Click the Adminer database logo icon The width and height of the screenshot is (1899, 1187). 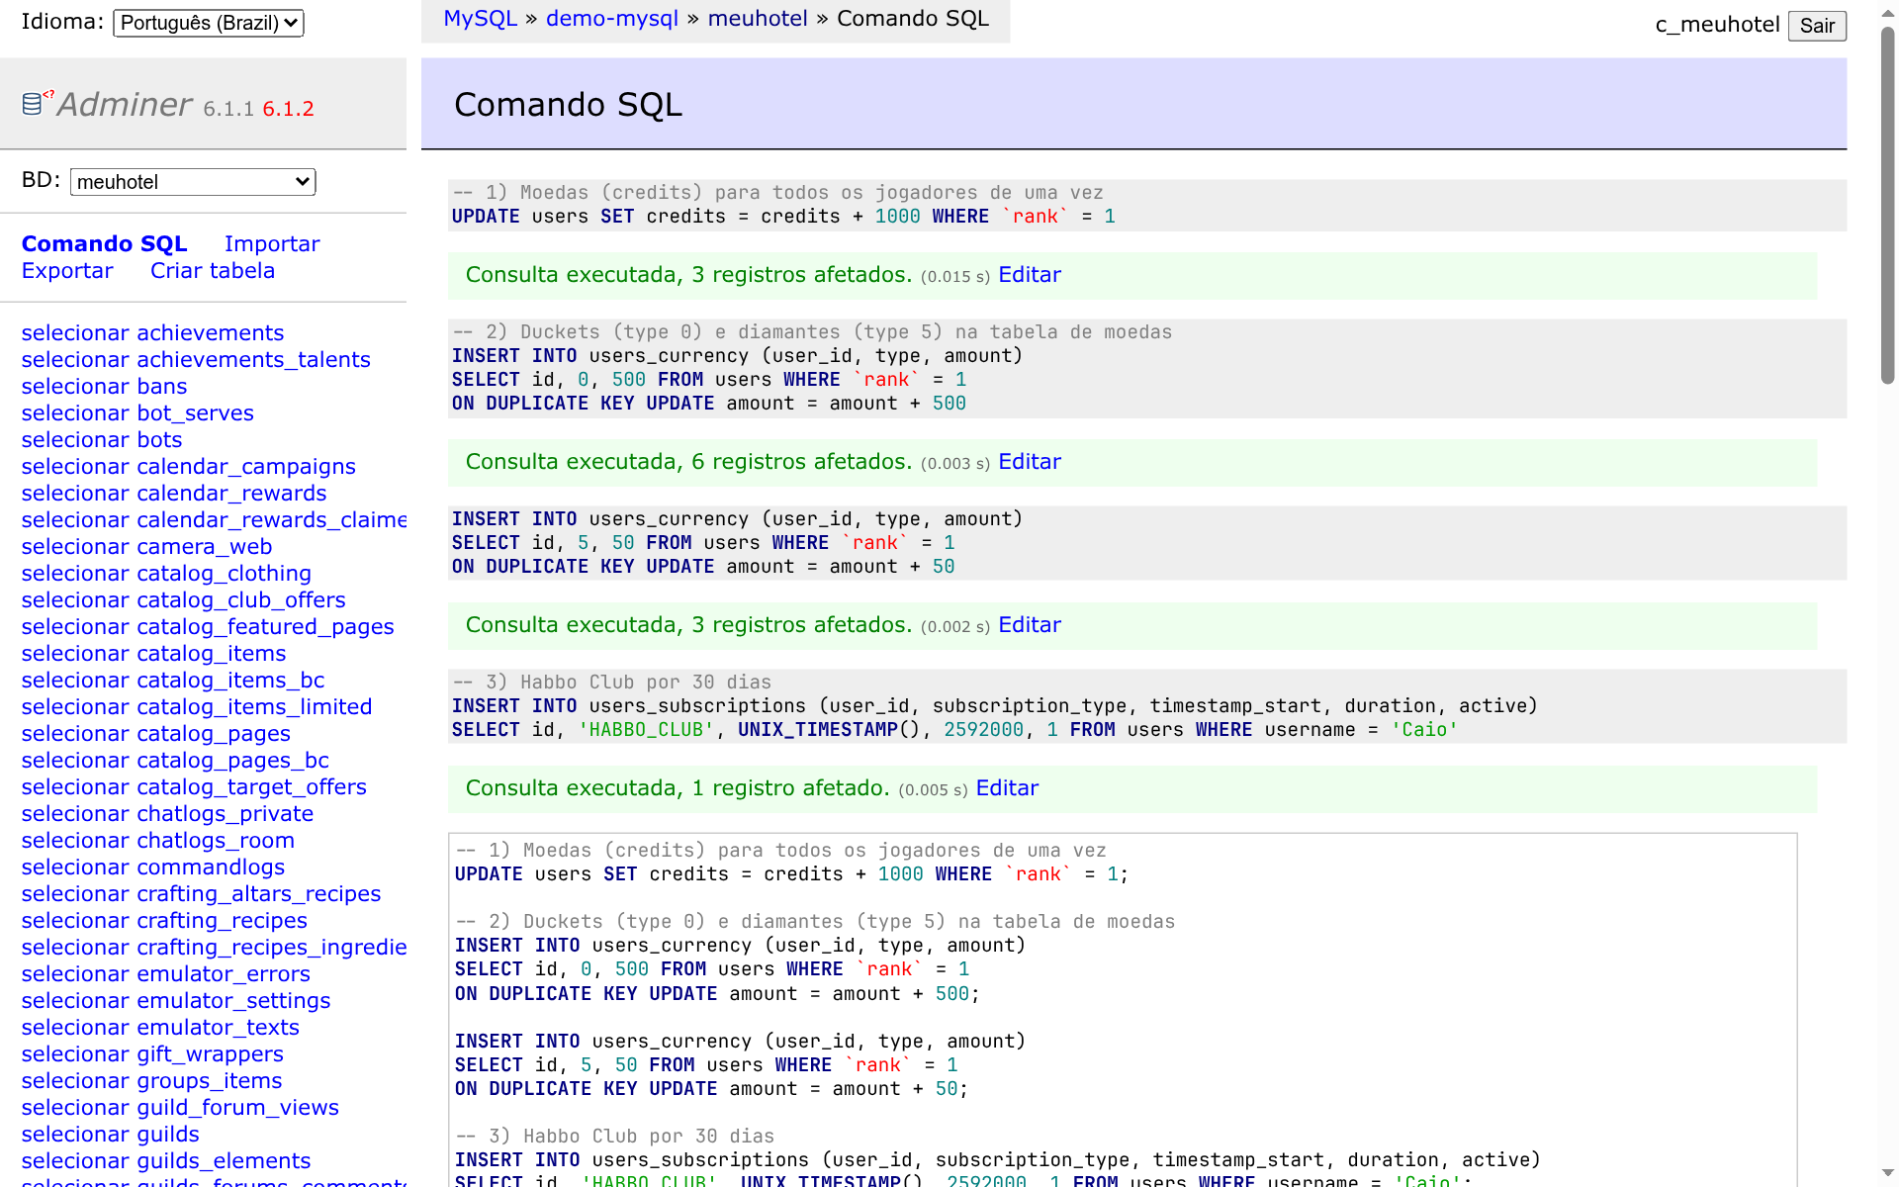tap(37, 102)
